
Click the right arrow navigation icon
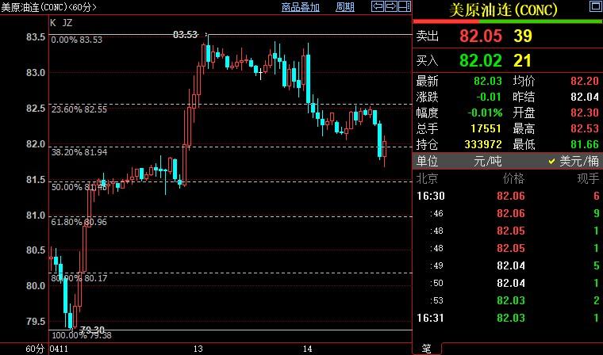pyautogui.click(x=390, y=7)
